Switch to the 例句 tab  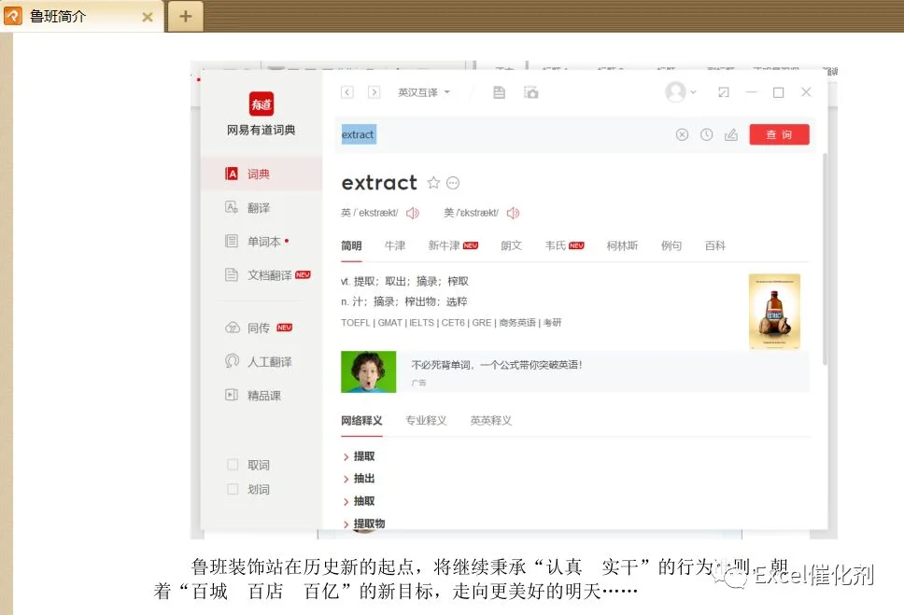671,246
